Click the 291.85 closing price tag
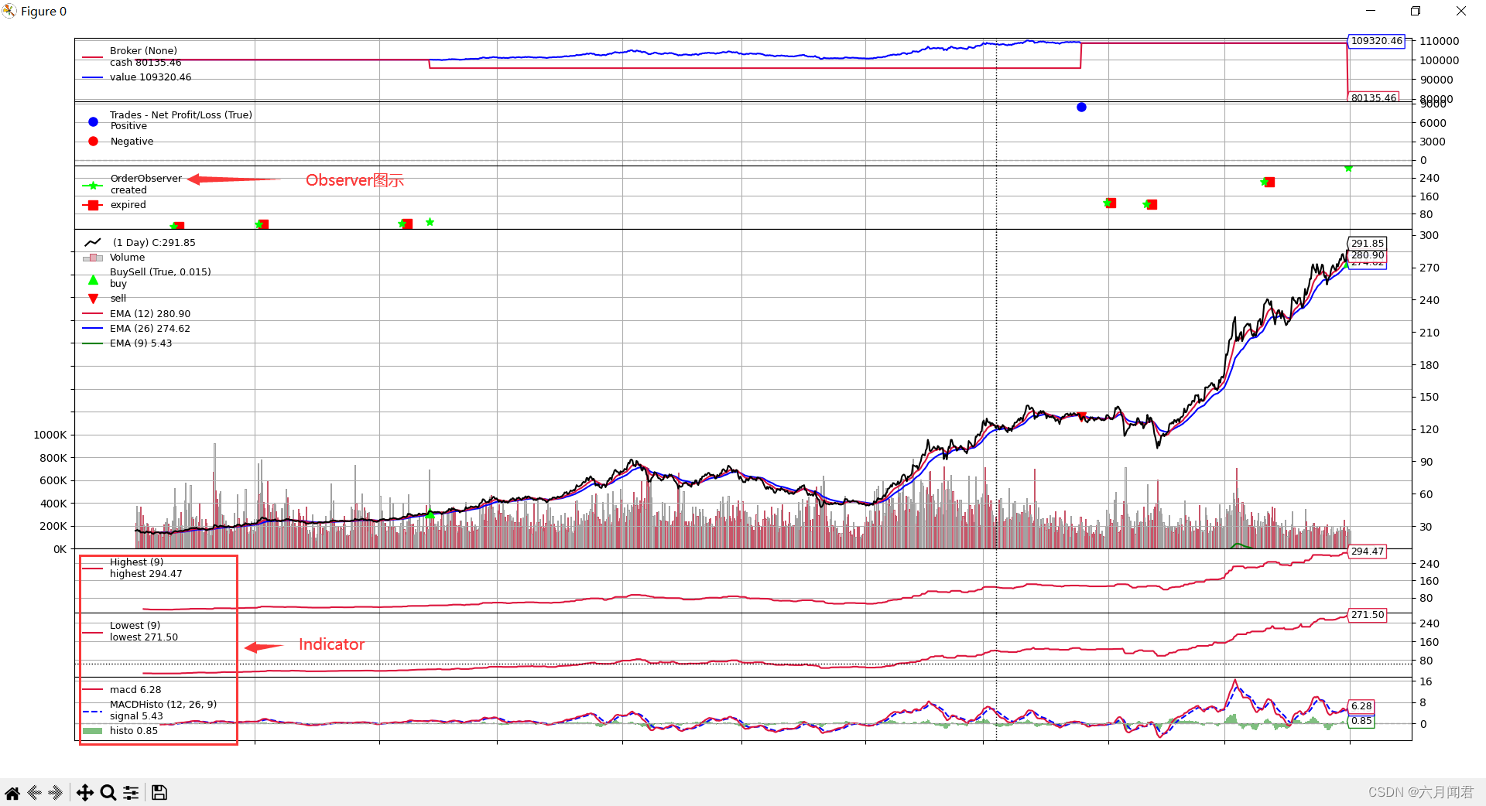This screenshot has width=1486, height=806. [1368, 243]
